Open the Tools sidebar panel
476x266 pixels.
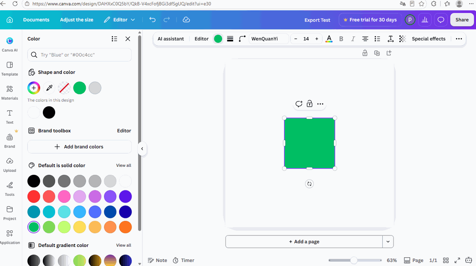[10, 189]
